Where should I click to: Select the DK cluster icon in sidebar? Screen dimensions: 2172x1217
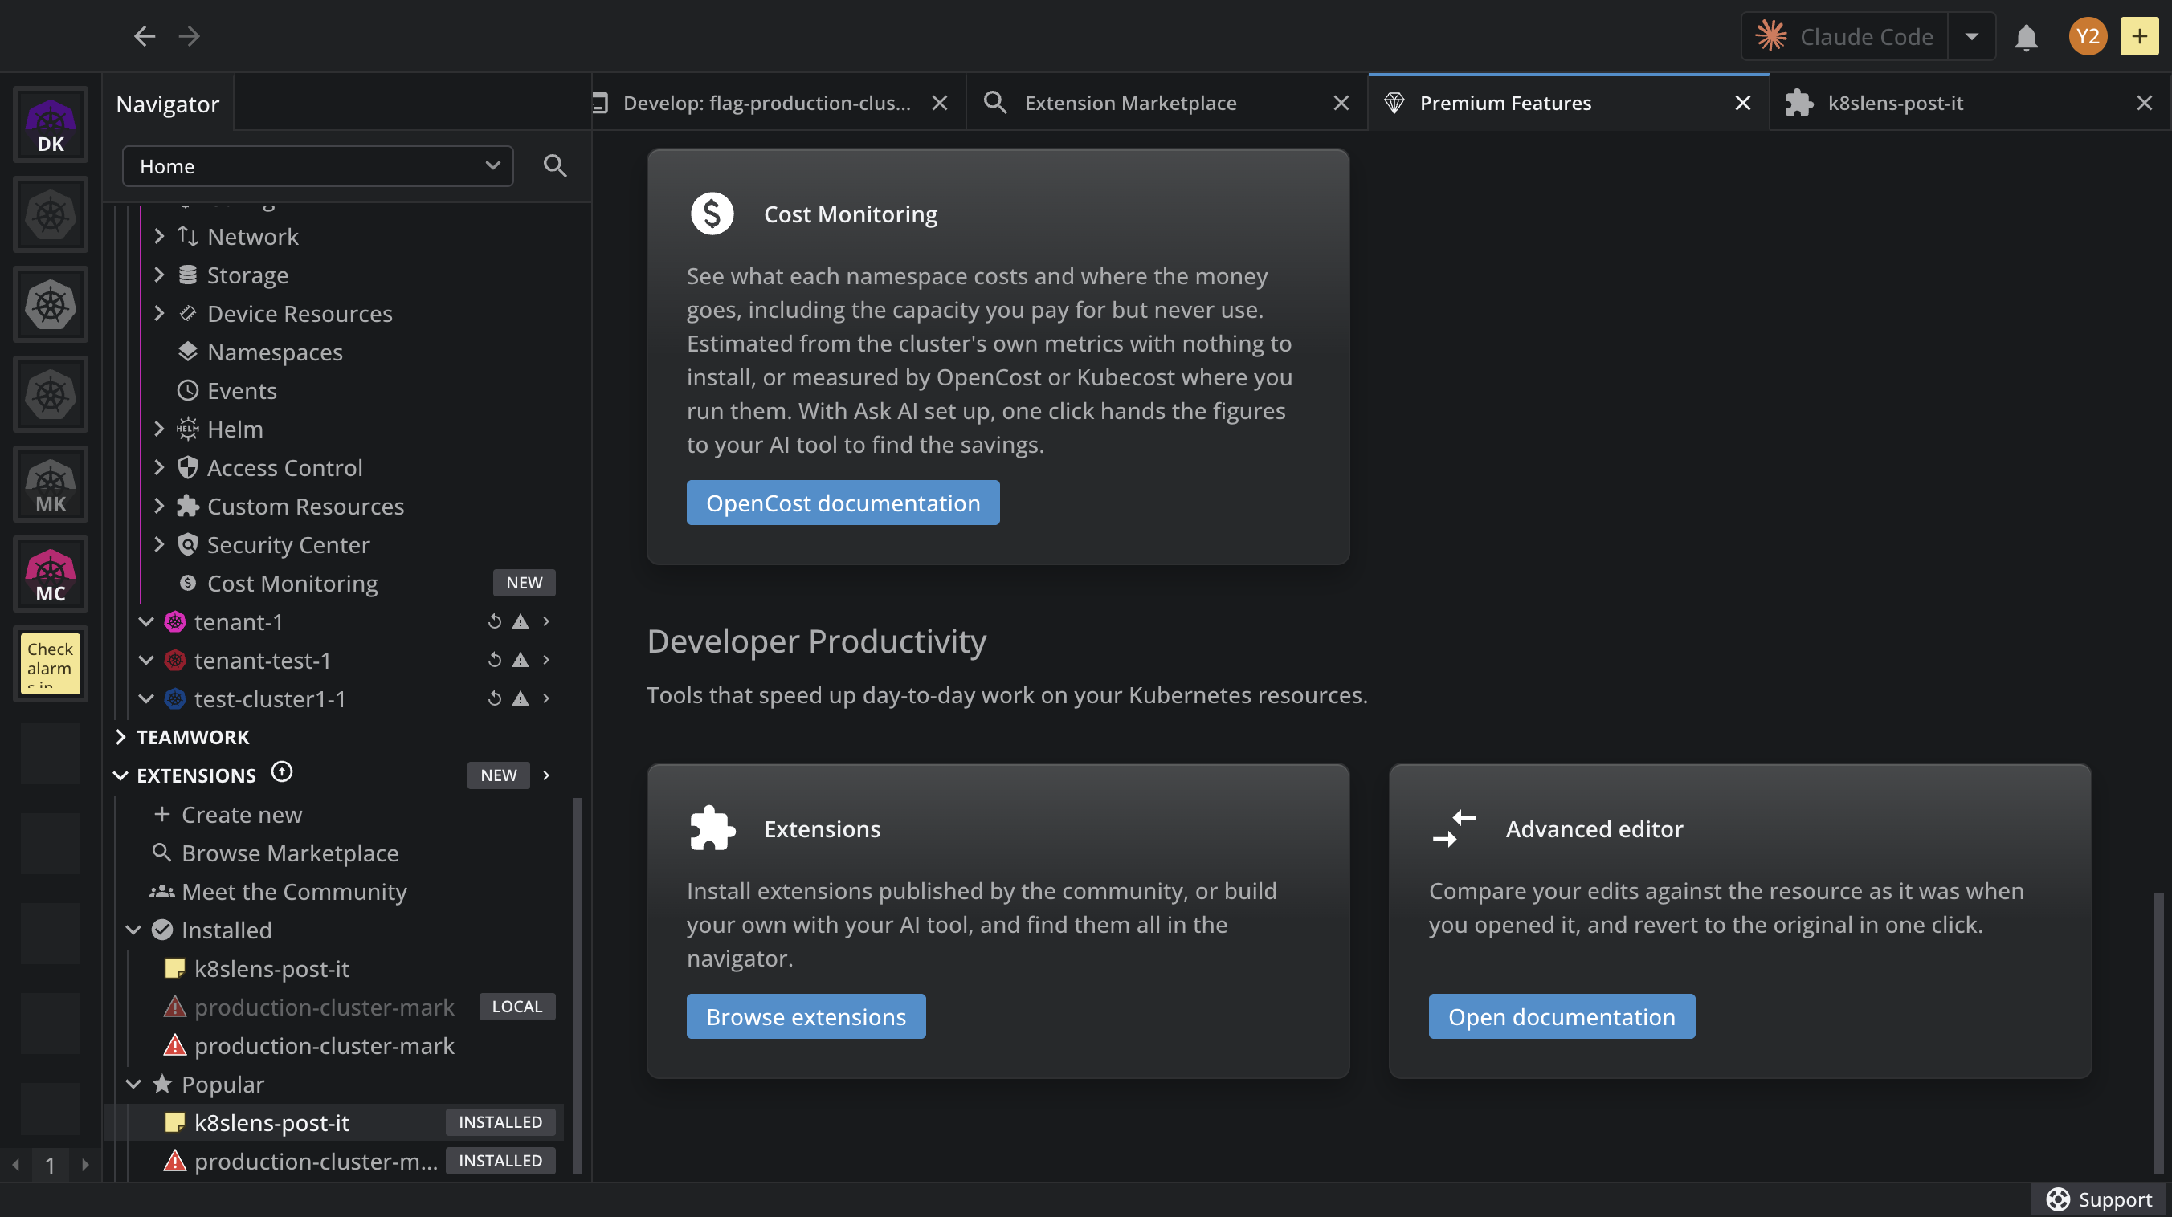[x=51, y=124]
